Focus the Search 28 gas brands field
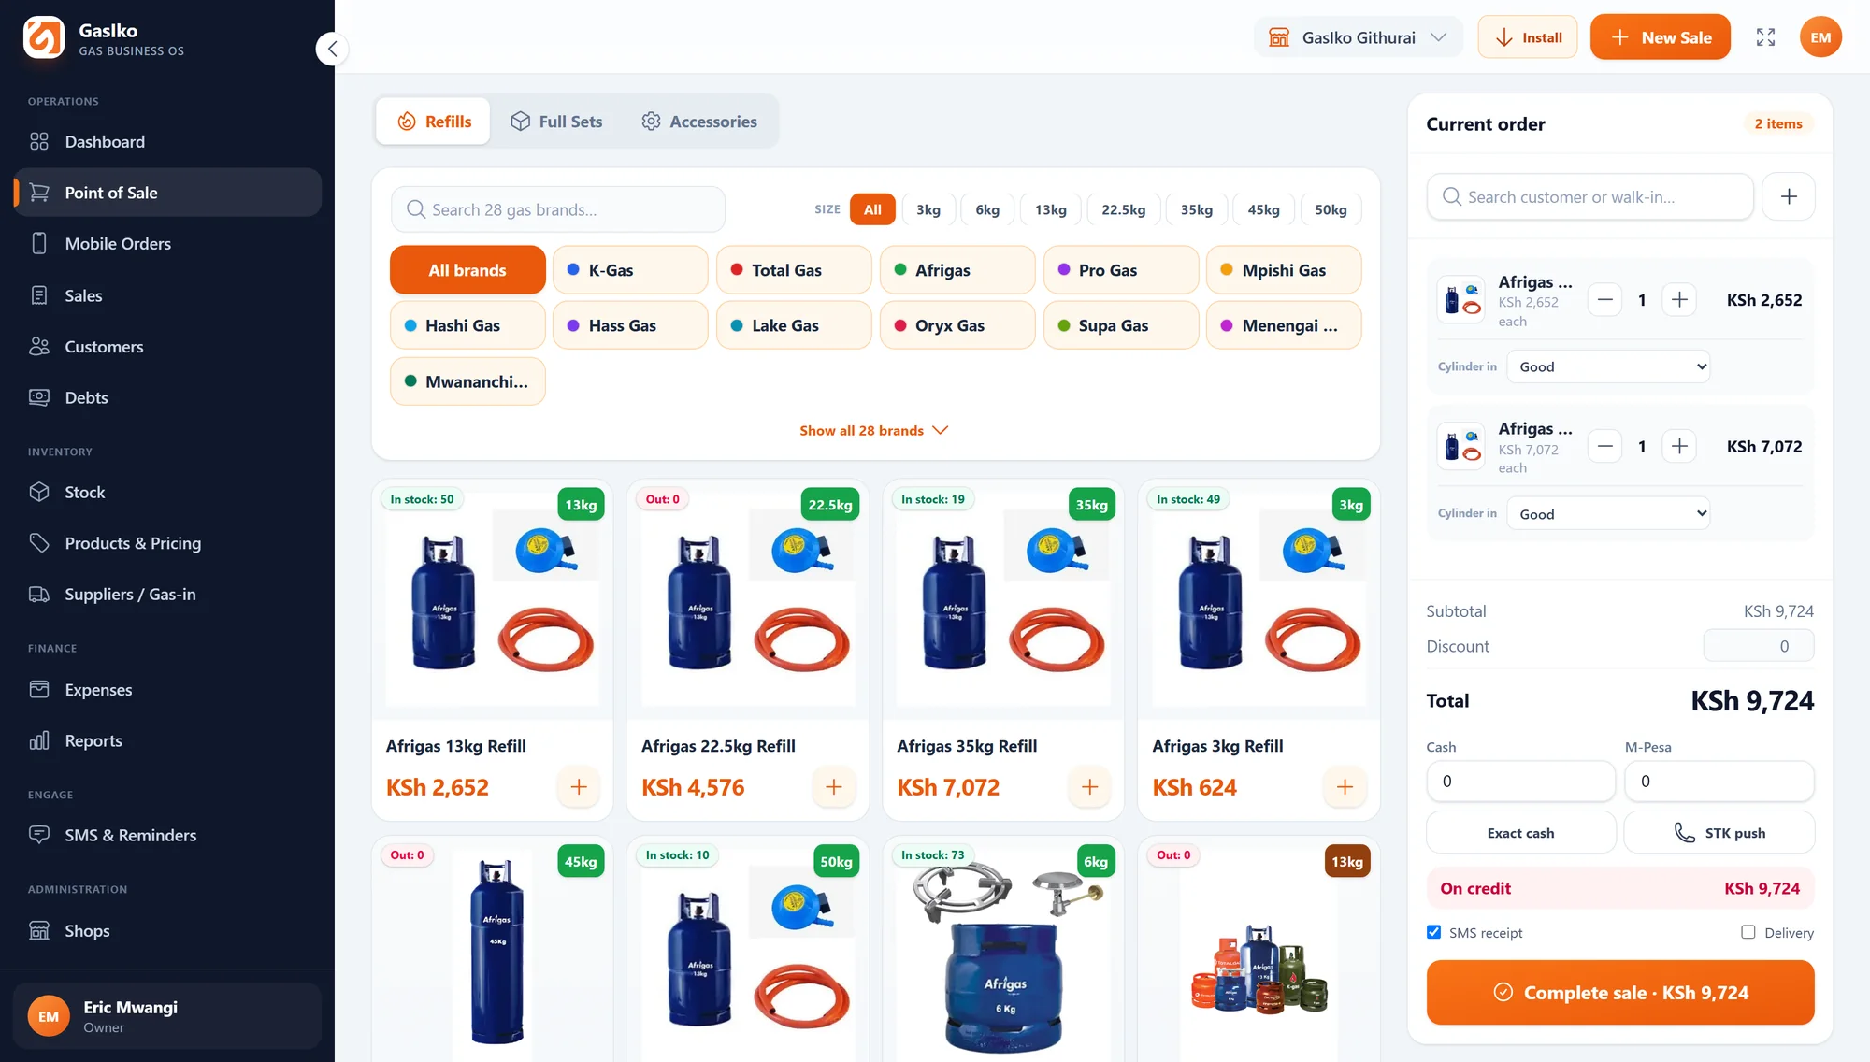 558,209
